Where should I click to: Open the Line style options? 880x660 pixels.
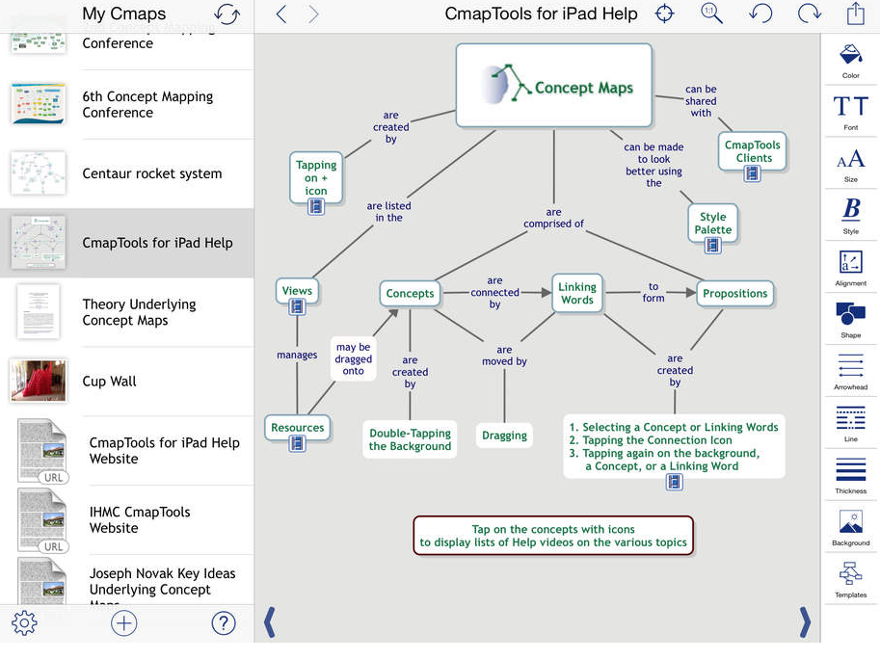click(850, 423)
